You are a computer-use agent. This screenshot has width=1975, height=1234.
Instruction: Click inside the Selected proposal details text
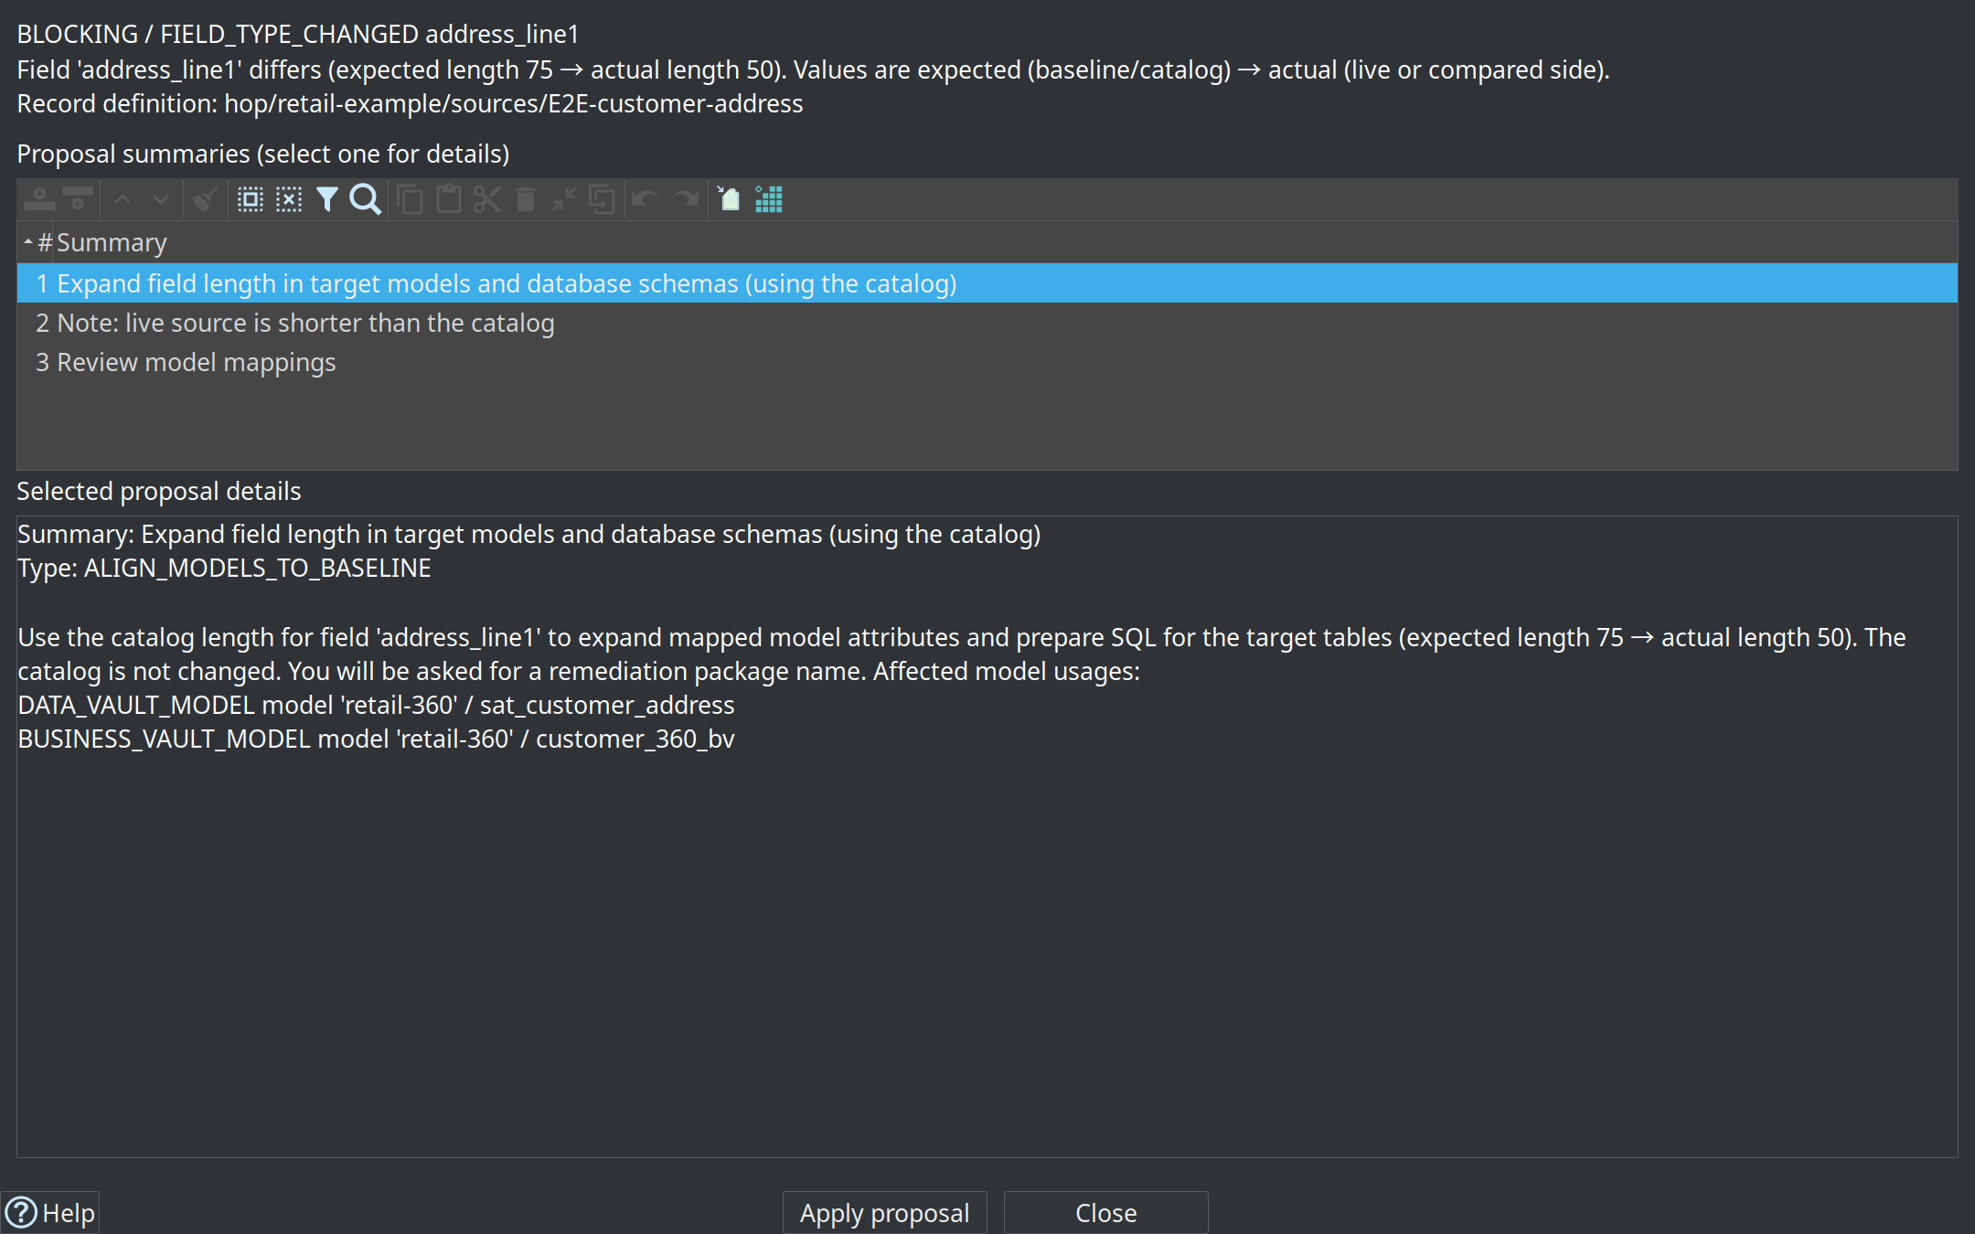pyautogui.click(x=987, y=836)
